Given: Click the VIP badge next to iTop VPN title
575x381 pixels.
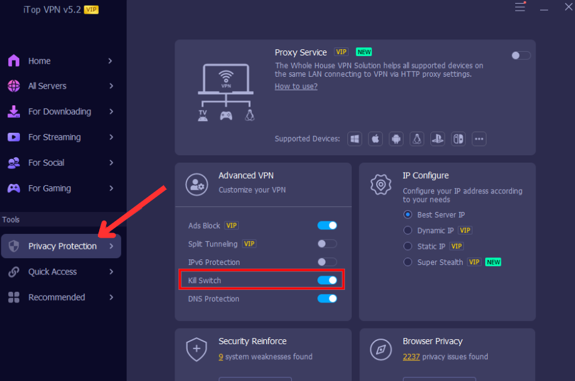Looking at the screenshot, I should (x=91, y=9).
